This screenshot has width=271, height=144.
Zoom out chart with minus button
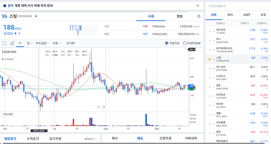(x=99, y=107)
